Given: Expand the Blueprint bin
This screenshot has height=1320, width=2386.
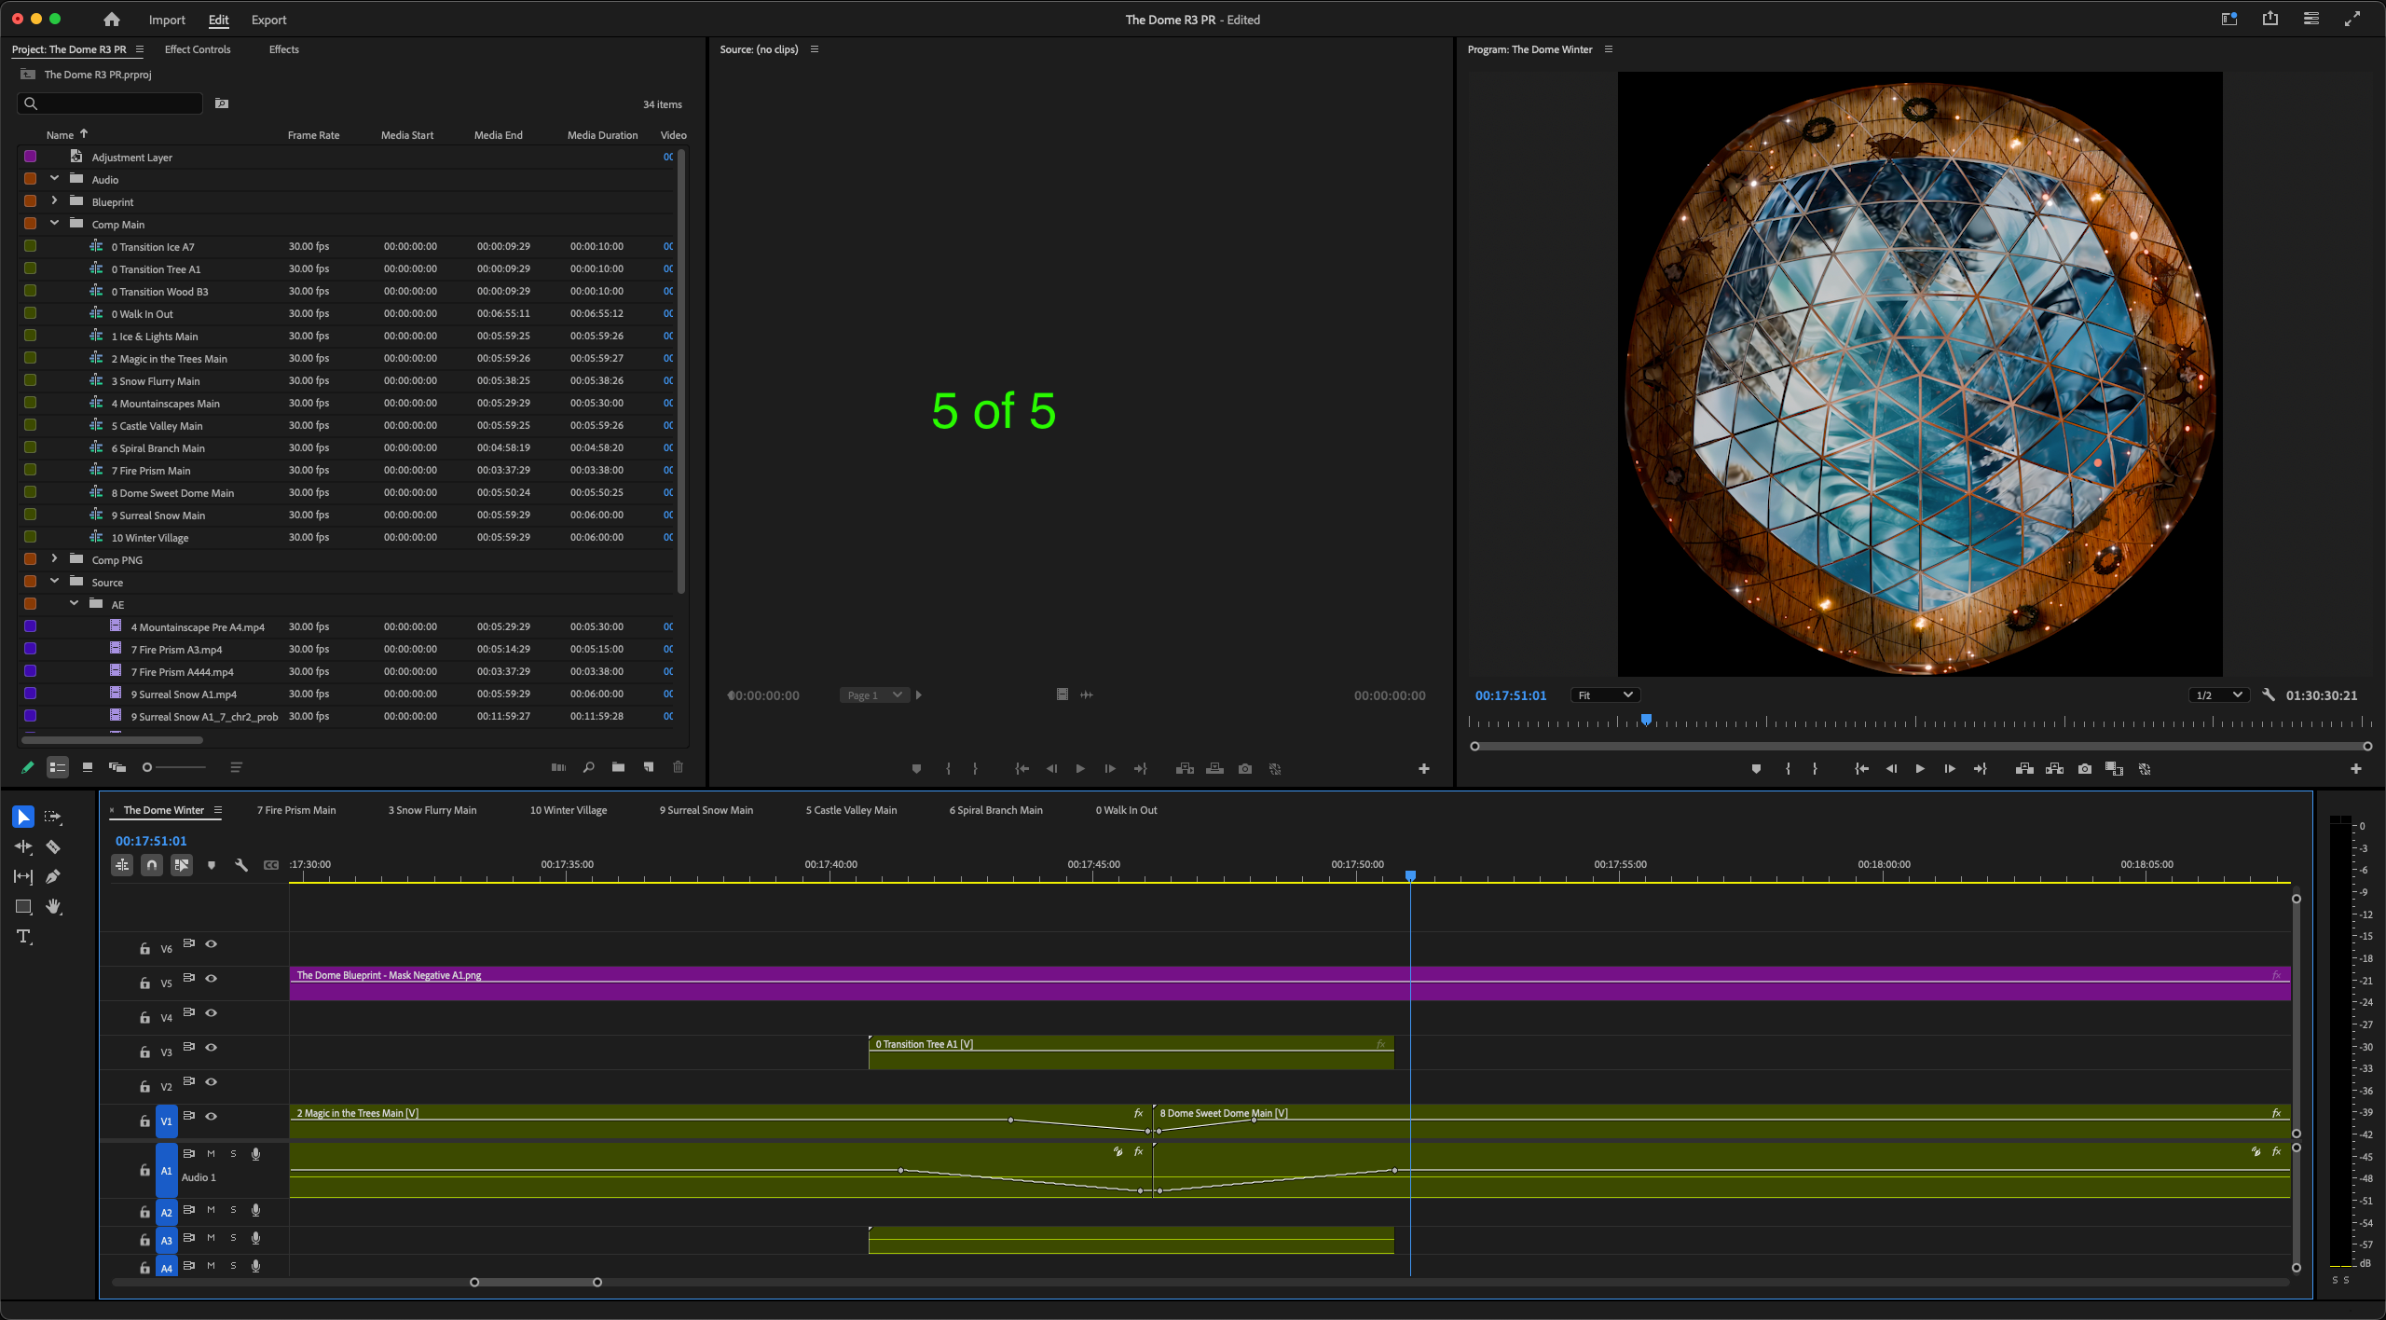Looking at the screenshot, I should [54, 201].
